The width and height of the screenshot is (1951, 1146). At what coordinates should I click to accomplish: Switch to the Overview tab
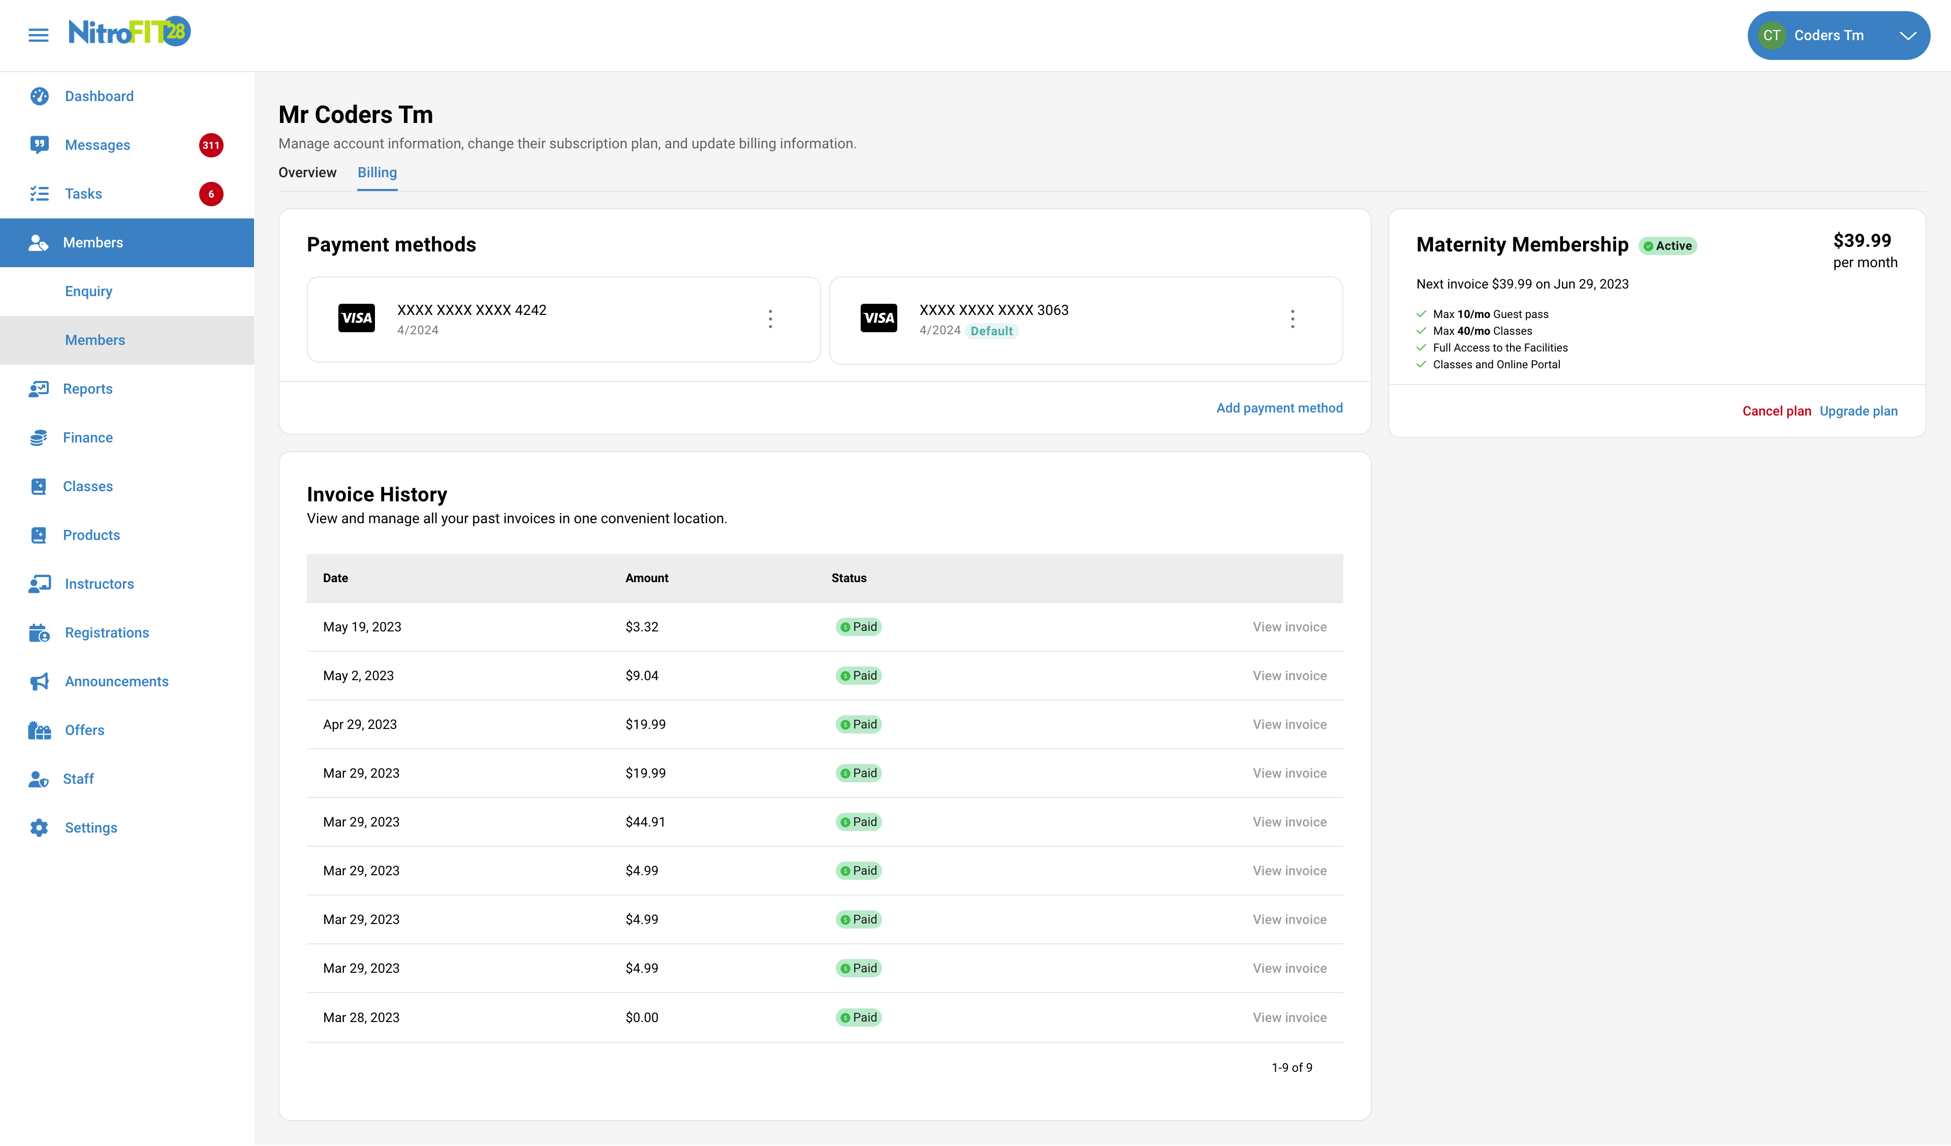[x=306, y=173]
